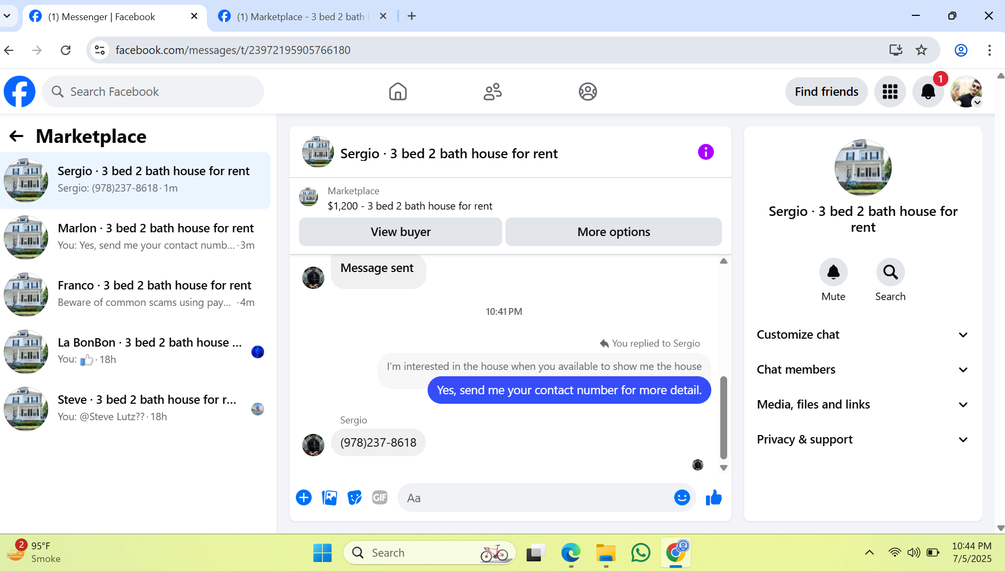Expand Privacy & support section
This screenshot has width=1005, height=571.
tap(863, 439)
